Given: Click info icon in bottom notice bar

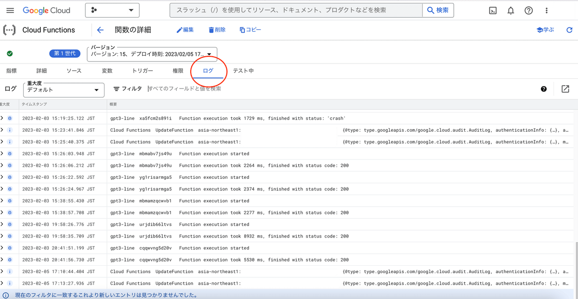Looking at the screenshot, I should point(6,295).
